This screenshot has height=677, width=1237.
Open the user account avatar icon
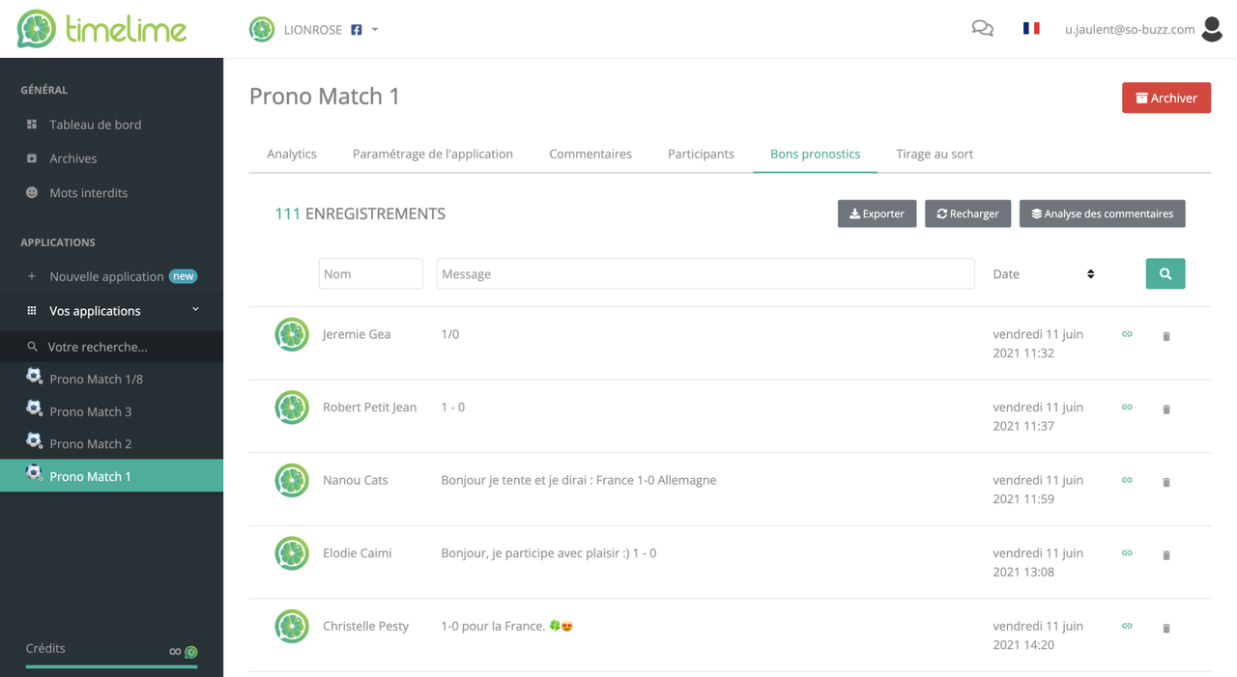1212,29
